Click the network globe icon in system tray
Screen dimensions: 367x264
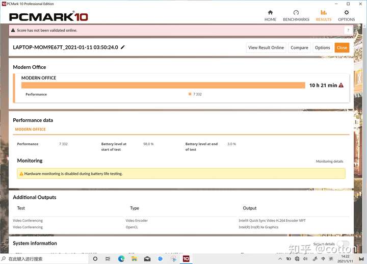click(x=297, y=258)
